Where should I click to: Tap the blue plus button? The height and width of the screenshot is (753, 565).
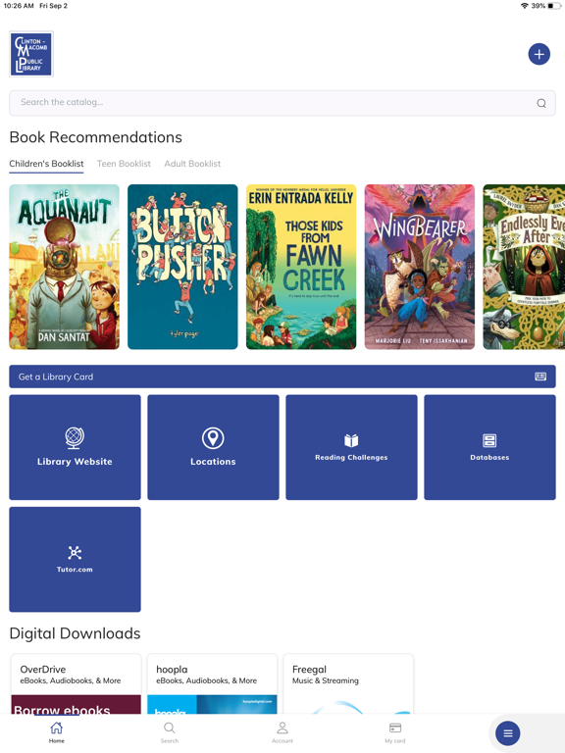click(x=539, y=54)
